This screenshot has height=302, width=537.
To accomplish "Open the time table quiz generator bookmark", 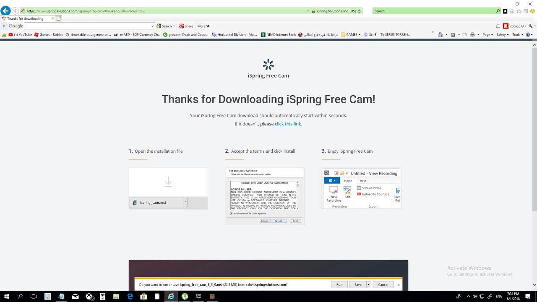I will click(x=89, y=35).
